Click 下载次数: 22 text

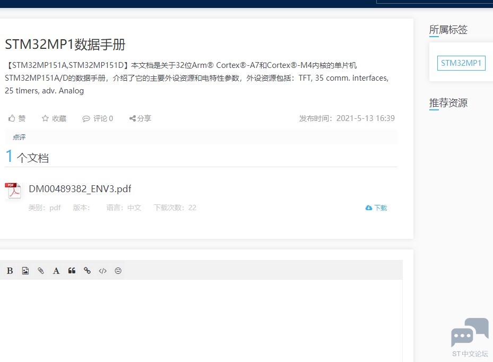[x=175, y=208]
